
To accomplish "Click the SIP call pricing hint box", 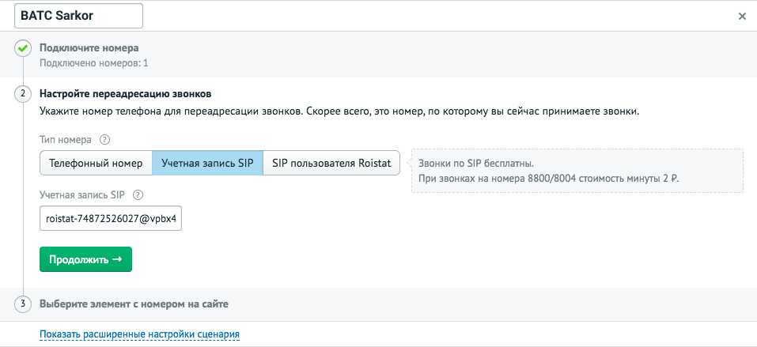I will pyautogui.click(x=577, y=171).
